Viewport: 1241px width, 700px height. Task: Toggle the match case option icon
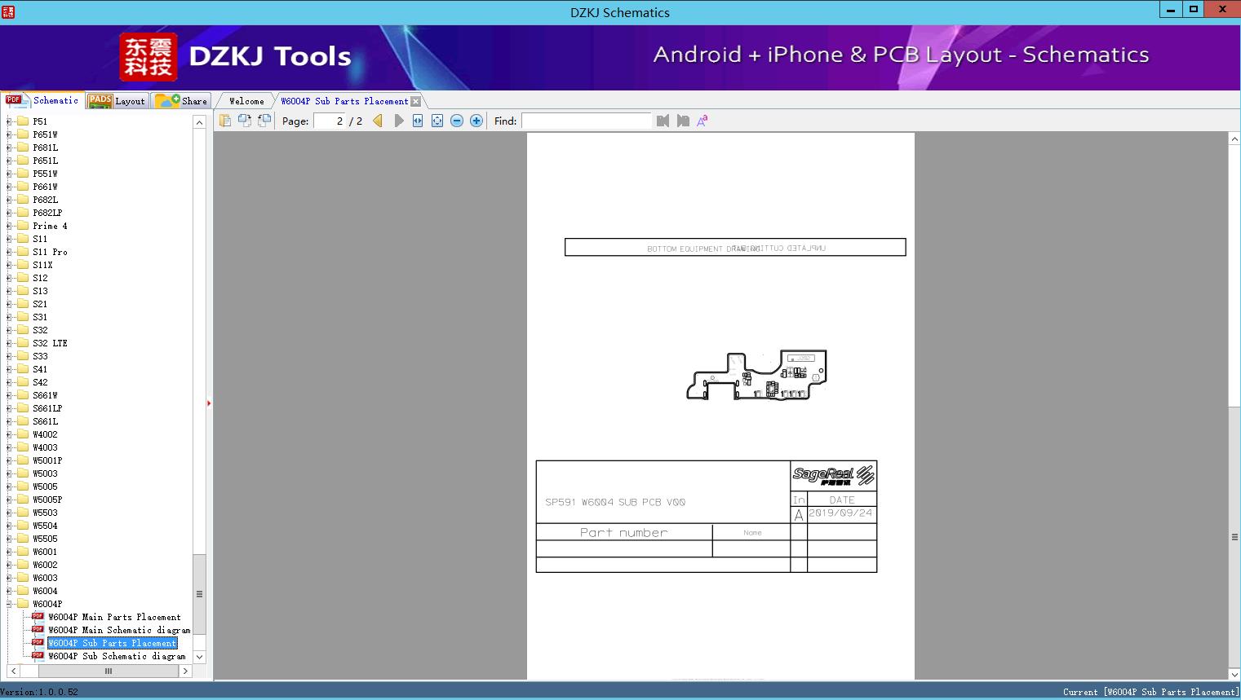coord(702,121)
